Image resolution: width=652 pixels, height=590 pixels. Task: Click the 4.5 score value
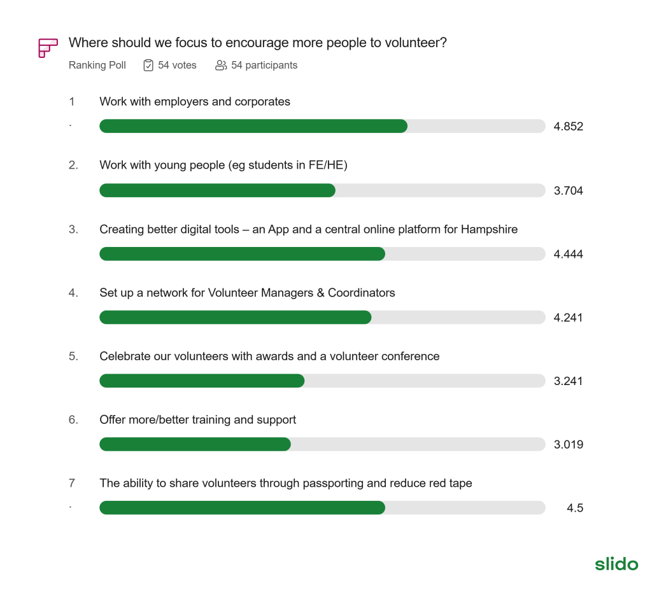[575, 508]
